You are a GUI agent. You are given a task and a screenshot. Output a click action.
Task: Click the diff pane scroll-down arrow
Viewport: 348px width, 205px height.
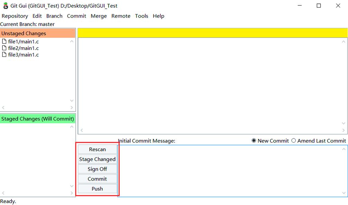[x=343, y=123]
